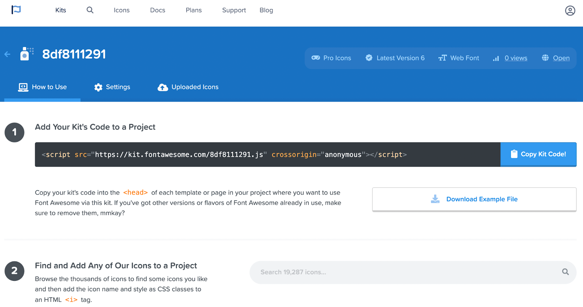Visit the Blog
Viewport: 583px width, 307px height.
tap(266, 10)
